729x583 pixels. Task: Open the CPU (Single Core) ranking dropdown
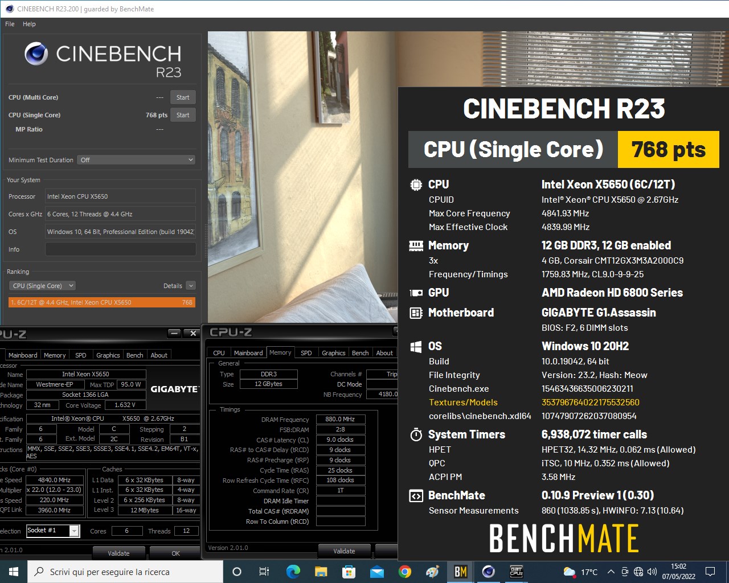(x=43, y=286)
